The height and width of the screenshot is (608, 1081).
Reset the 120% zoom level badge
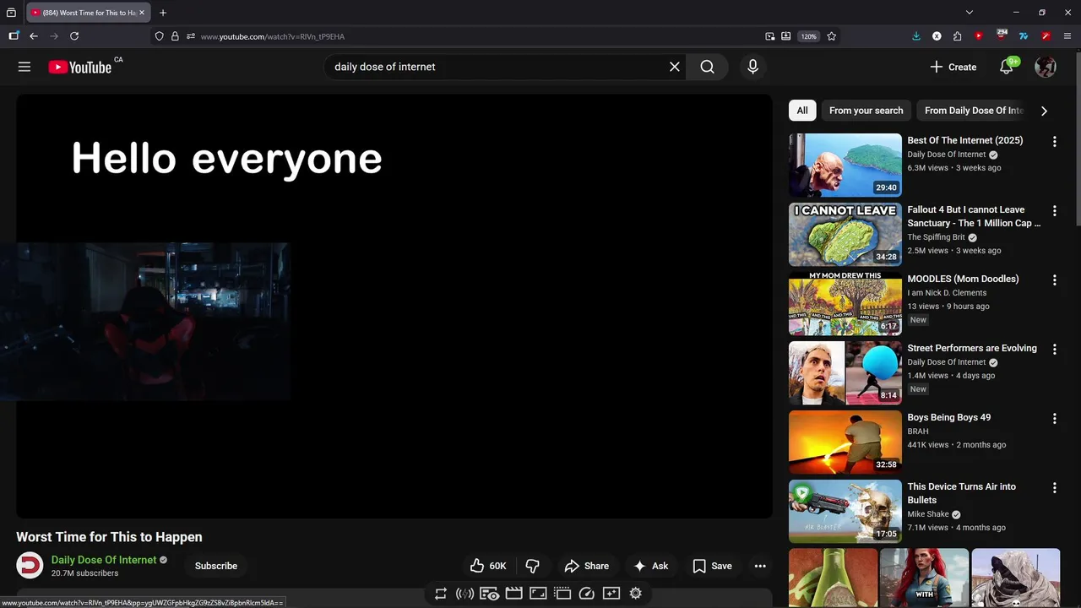pyautogui.click(x=809, y=36)
